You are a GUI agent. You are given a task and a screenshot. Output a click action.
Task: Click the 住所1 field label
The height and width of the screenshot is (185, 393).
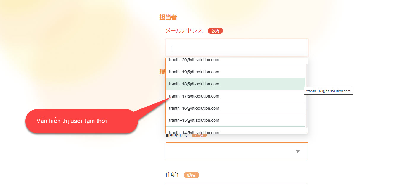click(x=172, y=175)
